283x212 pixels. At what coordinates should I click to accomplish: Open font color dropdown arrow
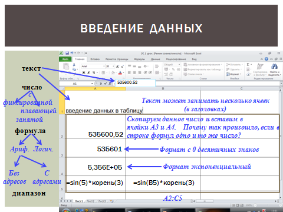tap(123, 72)
